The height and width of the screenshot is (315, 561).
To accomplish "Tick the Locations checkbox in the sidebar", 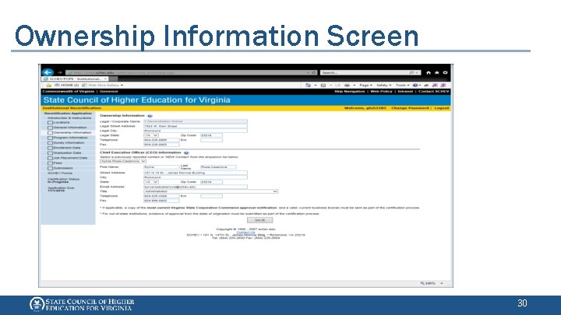I will click(50, 123).
